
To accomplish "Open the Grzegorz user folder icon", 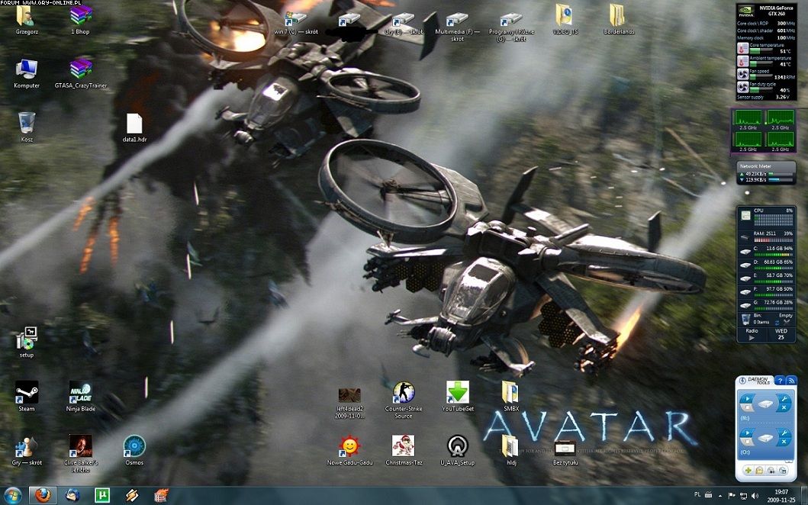I will point(26,19).
